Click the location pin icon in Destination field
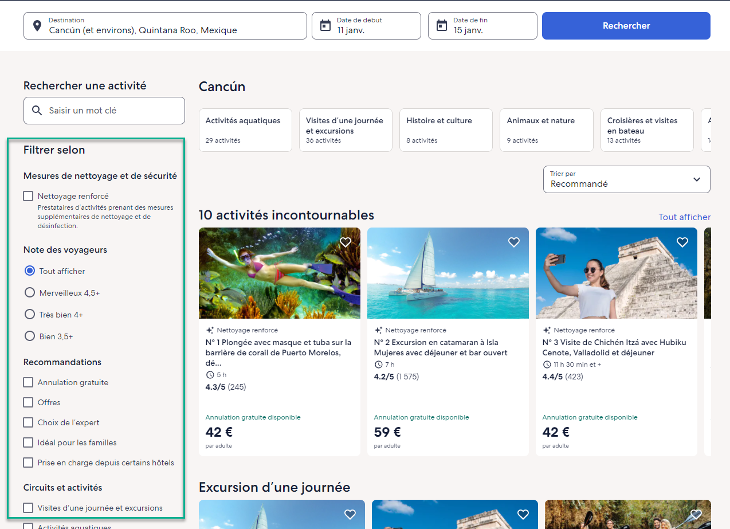 pyautogui.click(x=37, y=26)
